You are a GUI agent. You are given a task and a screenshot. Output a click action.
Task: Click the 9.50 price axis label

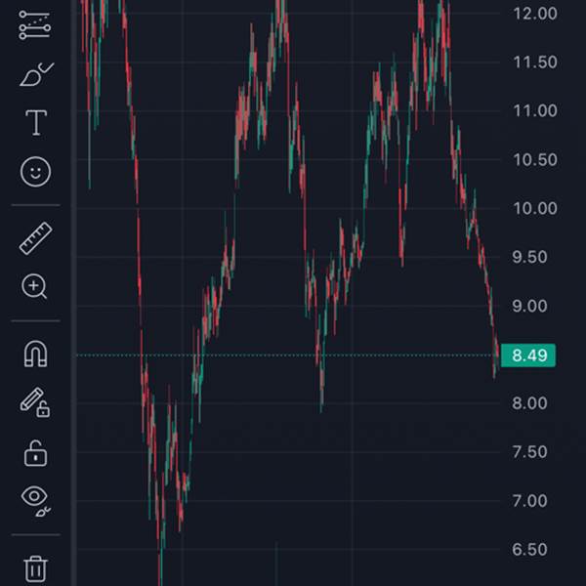tap(529, 258)
